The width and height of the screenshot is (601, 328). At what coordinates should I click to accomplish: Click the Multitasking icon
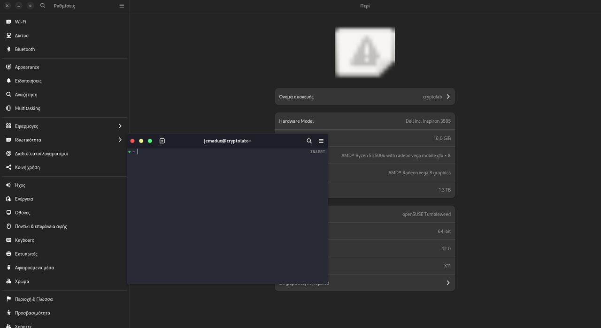[x=8, y=108]
